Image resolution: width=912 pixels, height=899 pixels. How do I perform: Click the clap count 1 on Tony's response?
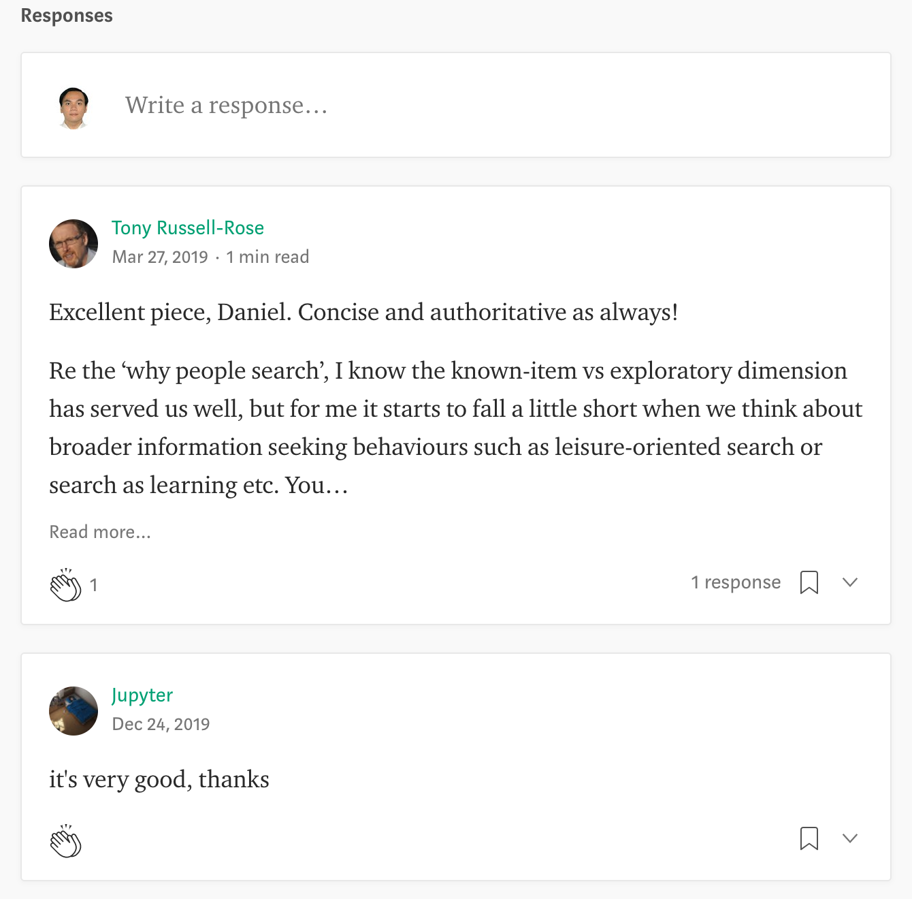94,585
